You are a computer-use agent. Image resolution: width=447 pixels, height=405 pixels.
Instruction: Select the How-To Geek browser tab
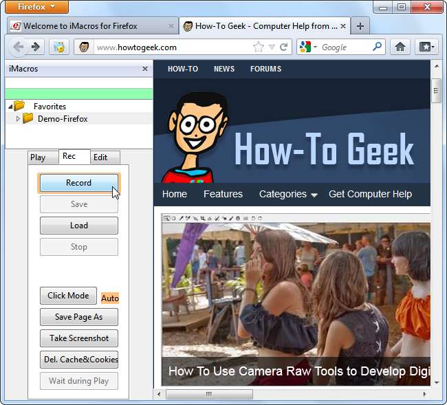pos(265,26)
